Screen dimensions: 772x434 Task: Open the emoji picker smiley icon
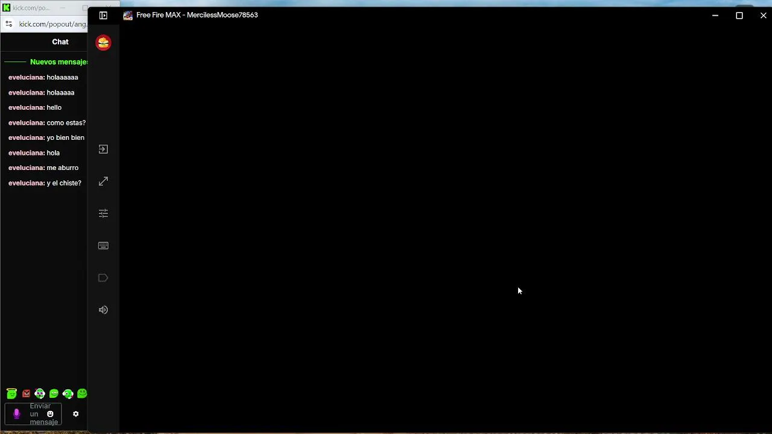click(50, 414)
